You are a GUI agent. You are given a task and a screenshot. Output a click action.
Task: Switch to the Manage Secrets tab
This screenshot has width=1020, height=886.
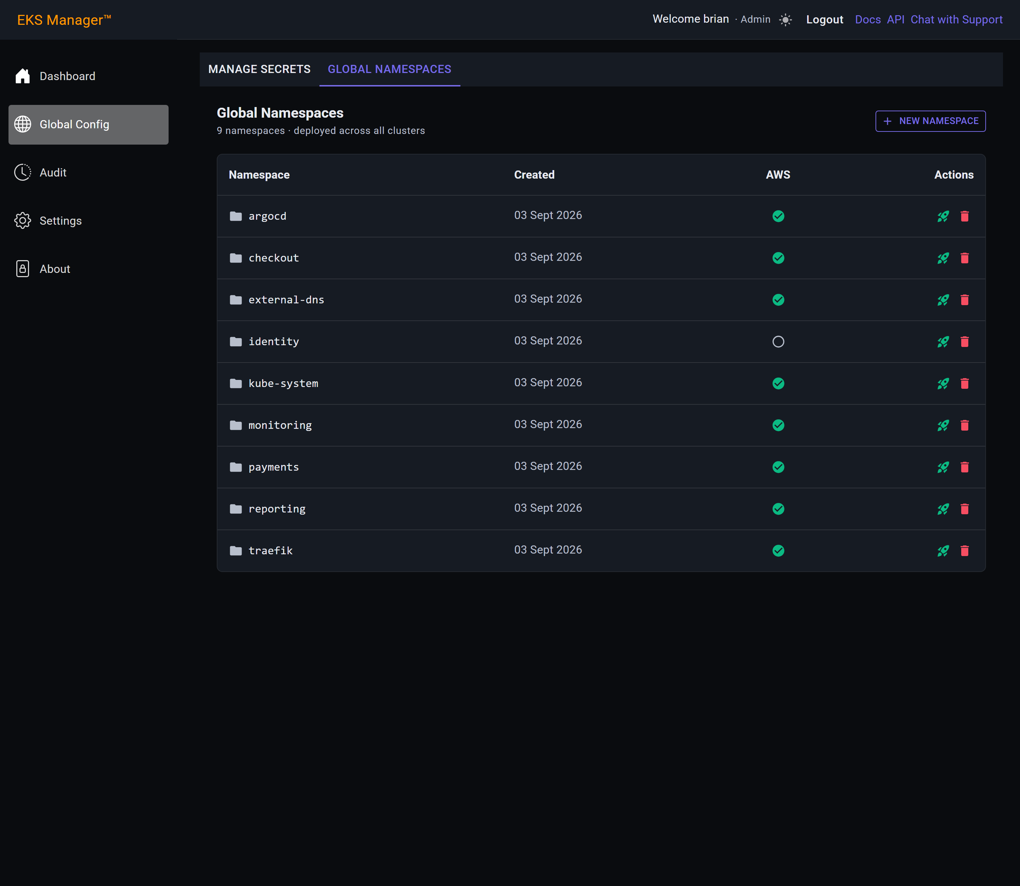(x=260, y=69)
